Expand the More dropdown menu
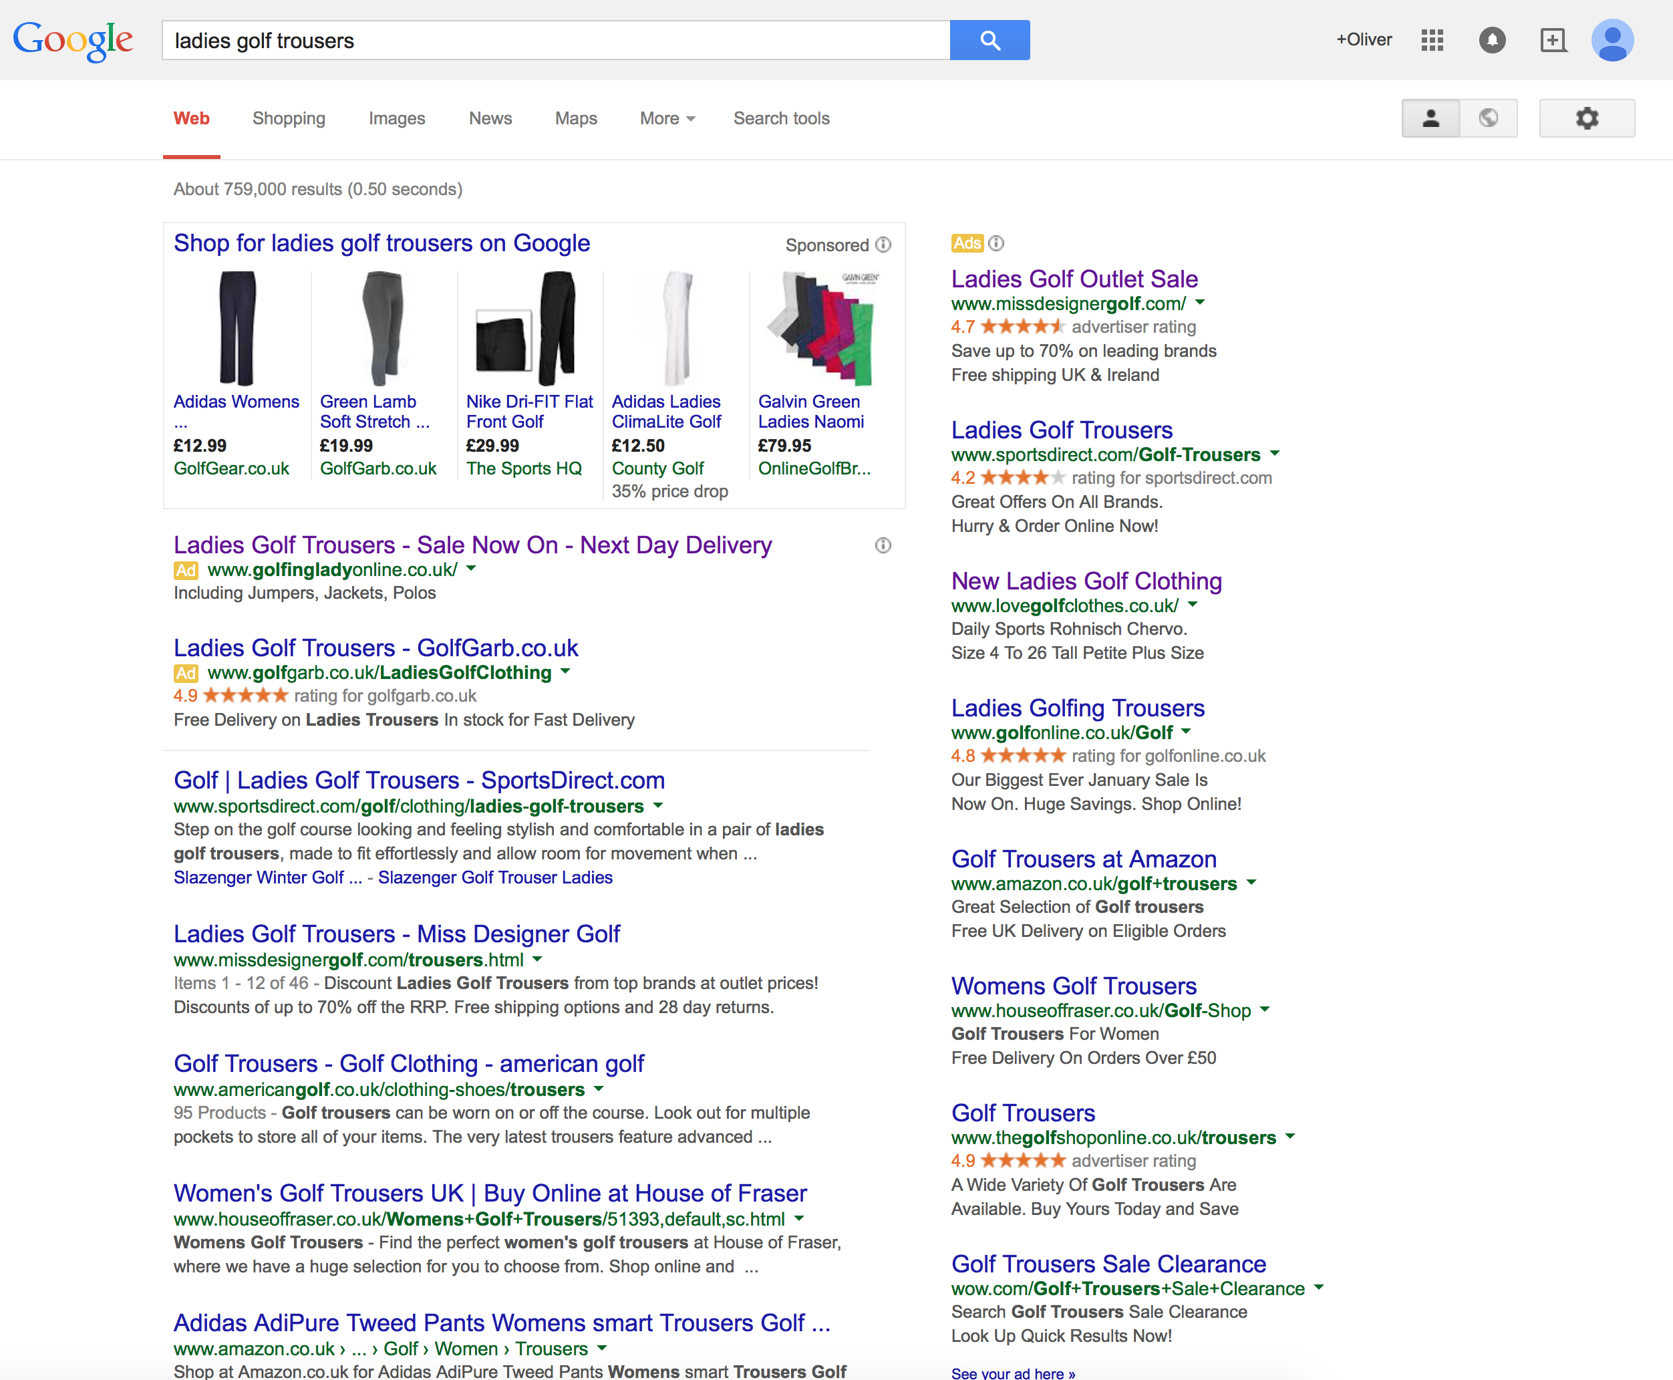The height and width of the screenshot is (1380, 1673). click(x=667, y=118)
